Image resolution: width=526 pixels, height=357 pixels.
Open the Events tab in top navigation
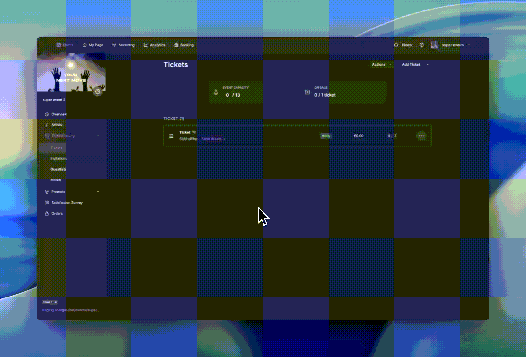click(65, 45)
